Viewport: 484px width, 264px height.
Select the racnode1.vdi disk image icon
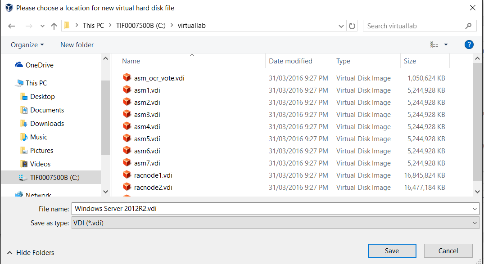(127, 175)
